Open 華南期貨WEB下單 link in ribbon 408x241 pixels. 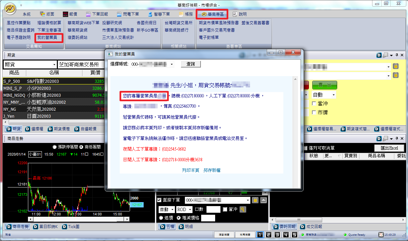(x=83, y=23)
